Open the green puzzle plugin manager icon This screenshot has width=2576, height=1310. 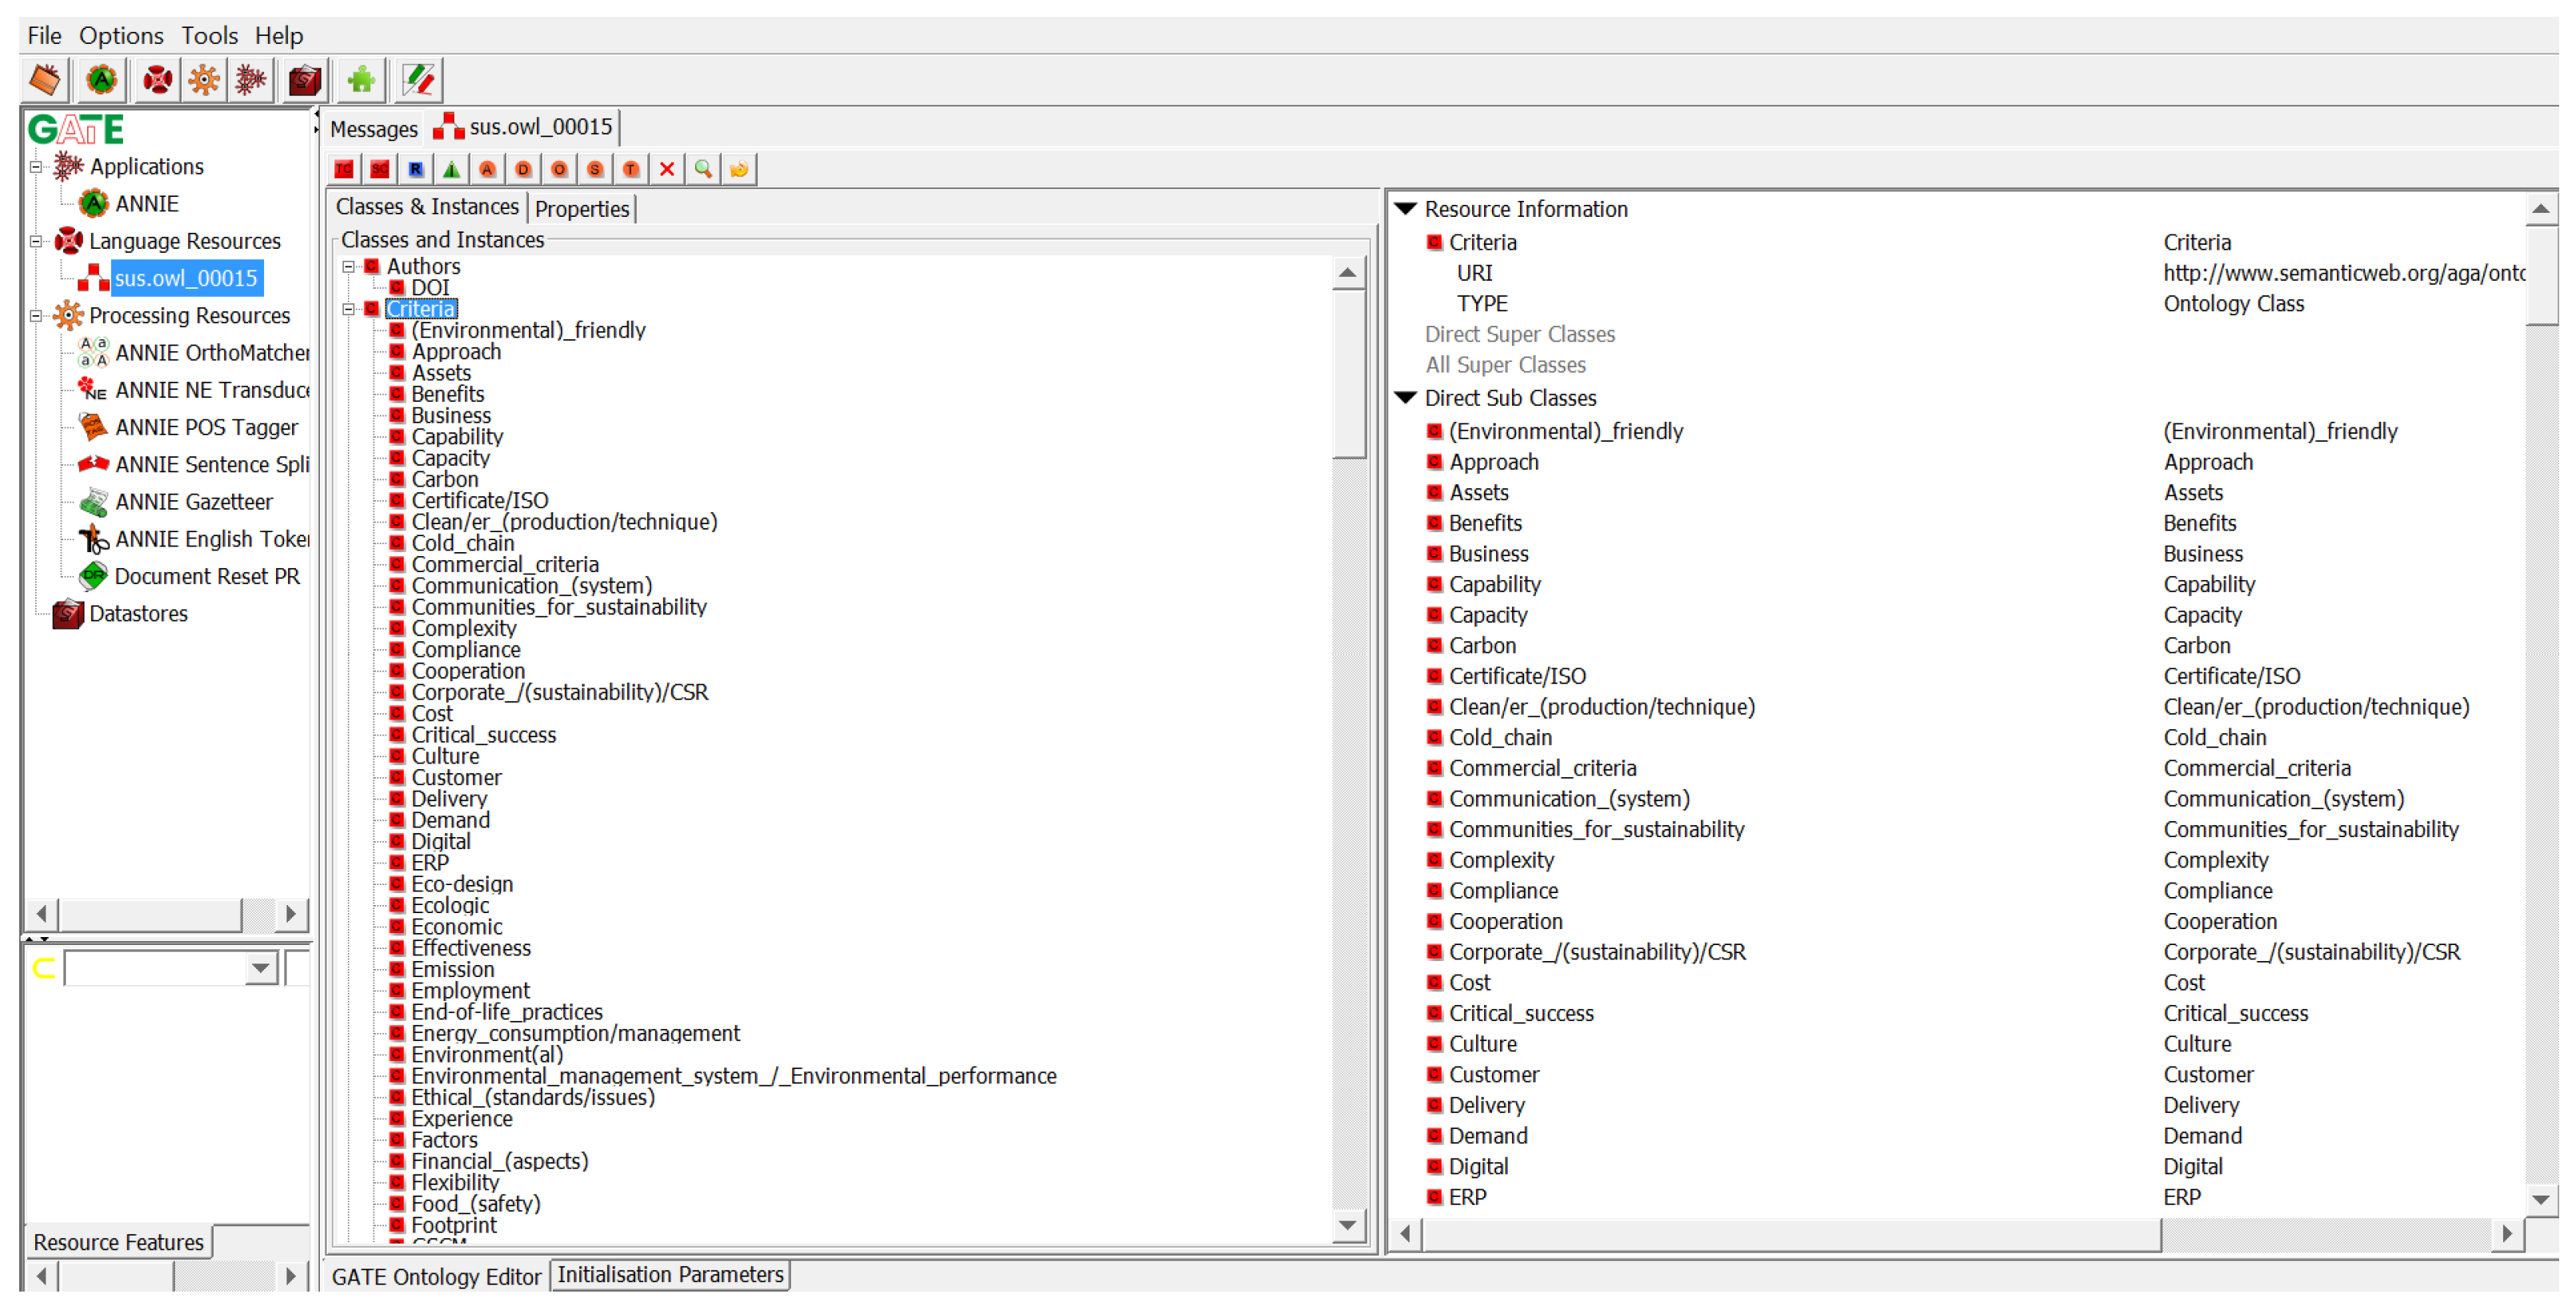361,80
